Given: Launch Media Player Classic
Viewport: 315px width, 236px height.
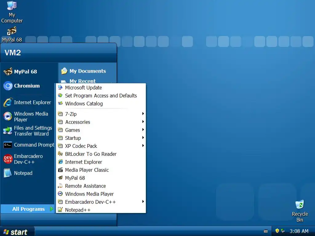Looking at the screenshot, I should click(x=101, y=170).
